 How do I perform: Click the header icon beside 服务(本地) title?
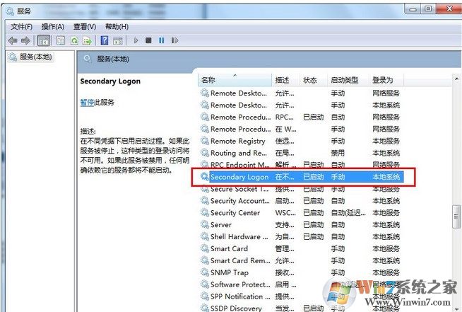87,59
